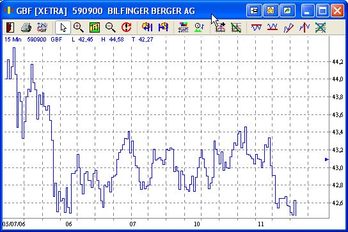
Task: Remove a chart line with the green crossed-out chart icon
Action: point(236,27)
